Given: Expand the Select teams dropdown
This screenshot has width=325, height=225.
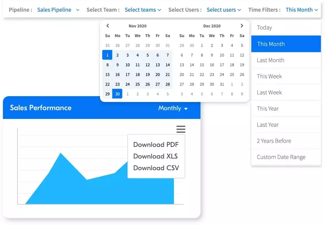Looking at the screenshot, I should (143, 10).
